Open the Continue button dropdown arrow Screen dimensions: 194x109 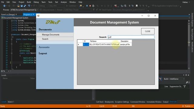77,6
